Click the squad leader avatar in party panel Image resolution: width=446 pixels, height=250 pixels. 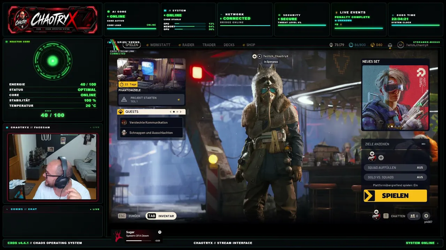click(x=372, y=157)
